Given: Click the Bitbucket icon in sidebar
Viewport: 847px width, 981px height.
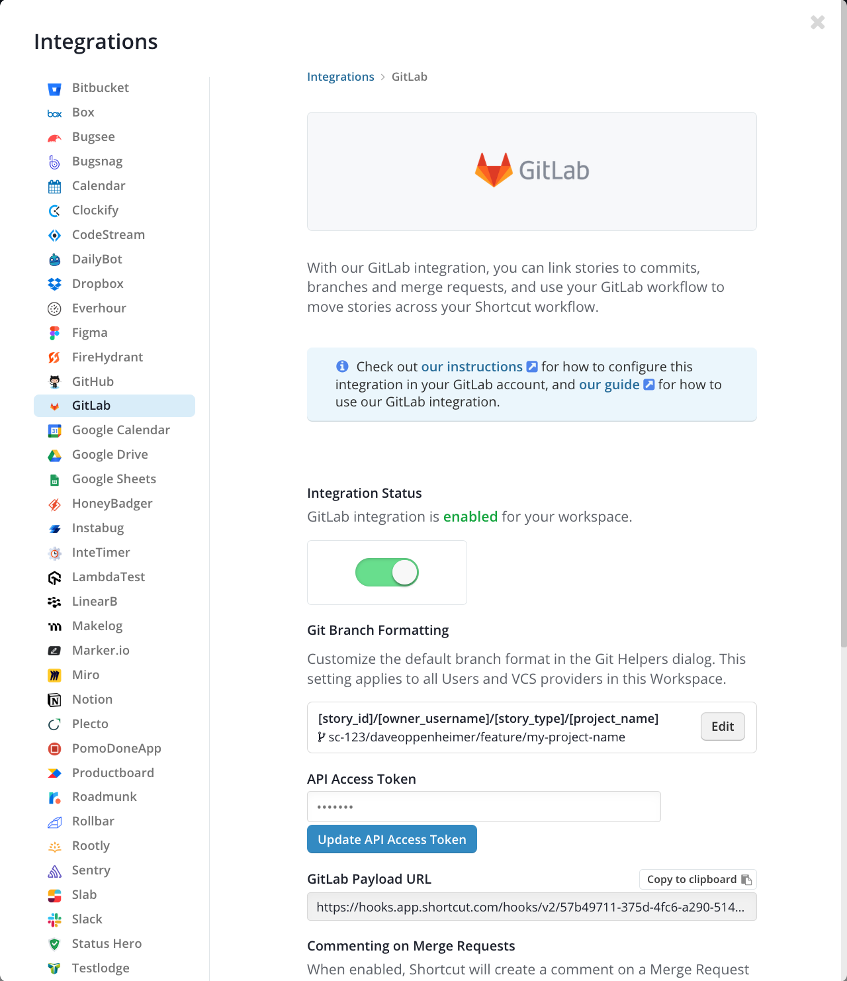Looking at the screenshot, I should (x=55, y=89).
